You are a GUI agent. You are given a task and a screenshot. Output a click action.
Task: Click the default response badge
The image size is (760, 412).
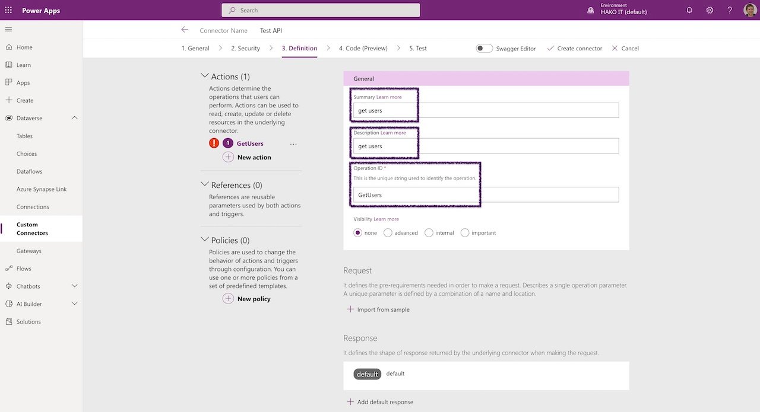pyautogui.click(x=368, y=374)
